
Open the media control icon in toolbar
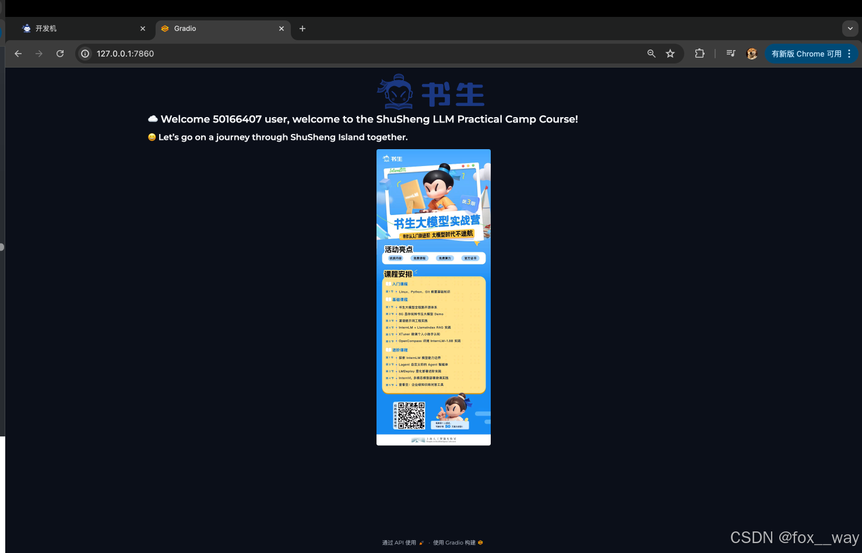[x=731, y=54]
